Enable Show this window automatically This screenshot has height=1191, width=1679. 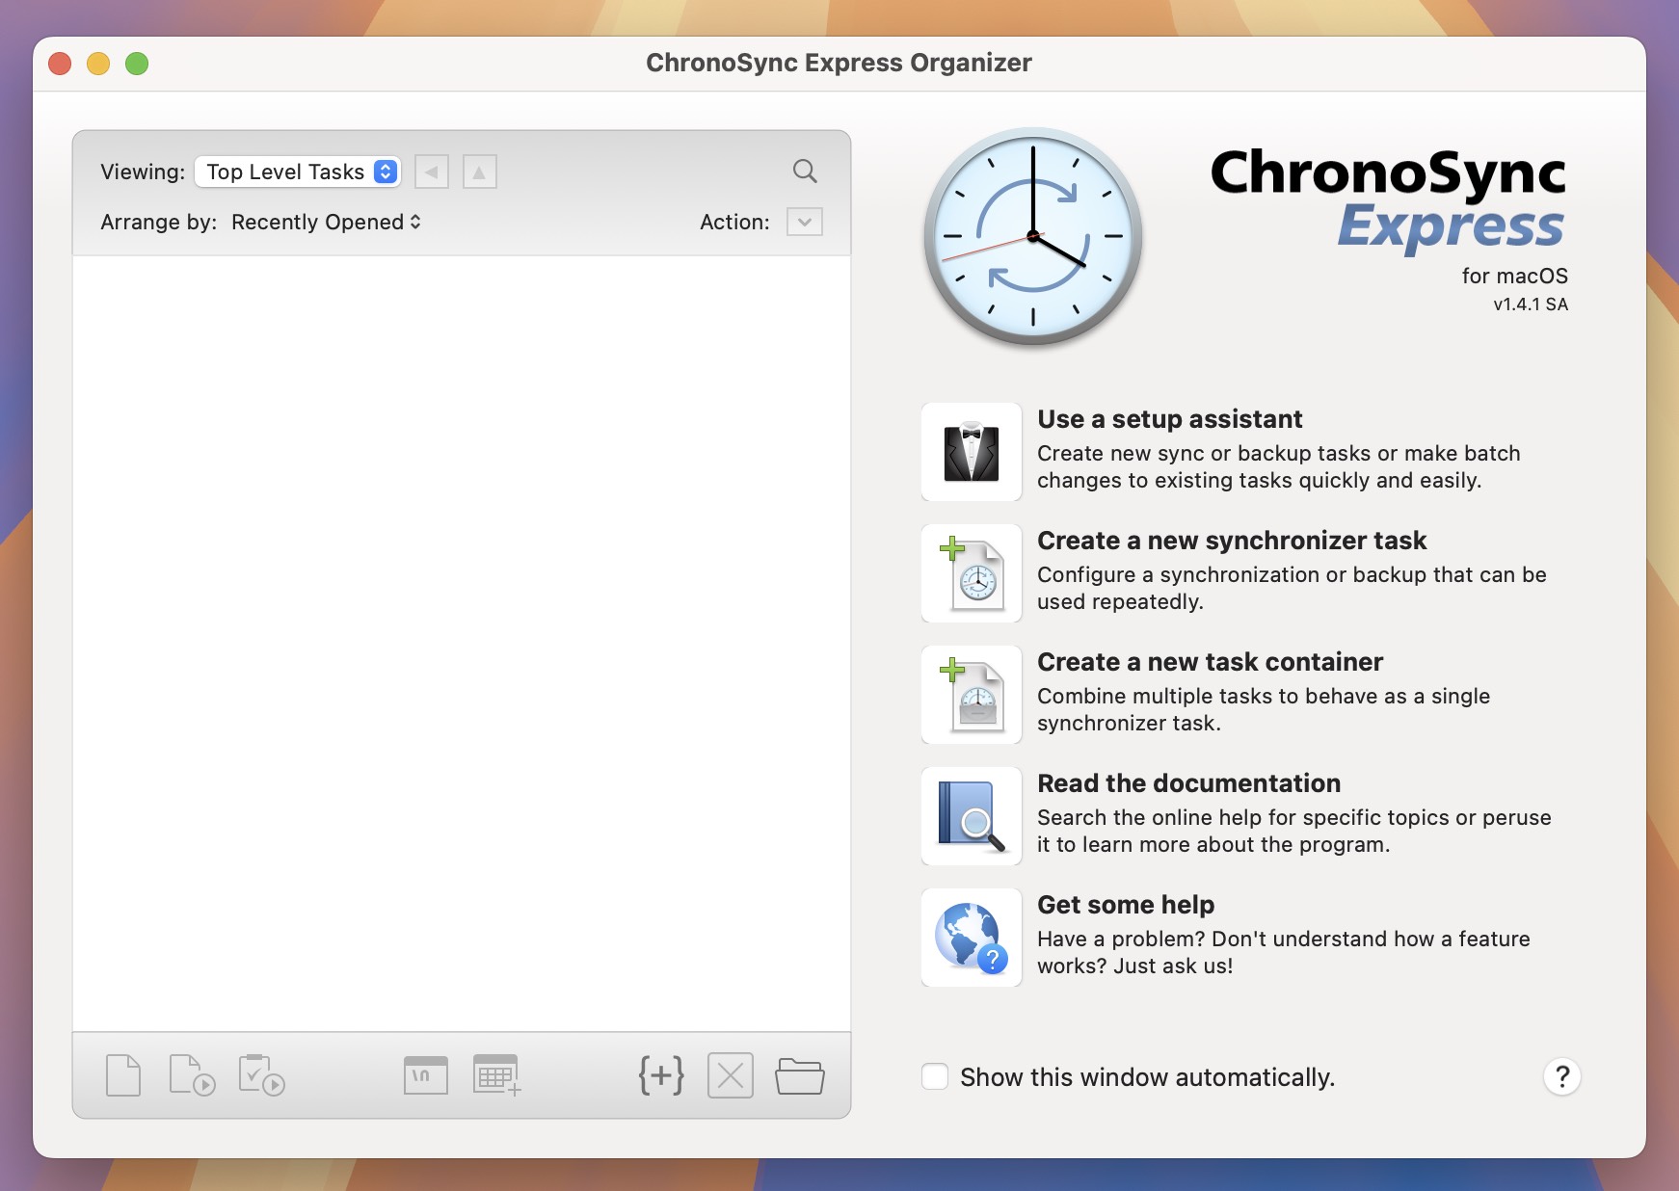click(935, 1076)
